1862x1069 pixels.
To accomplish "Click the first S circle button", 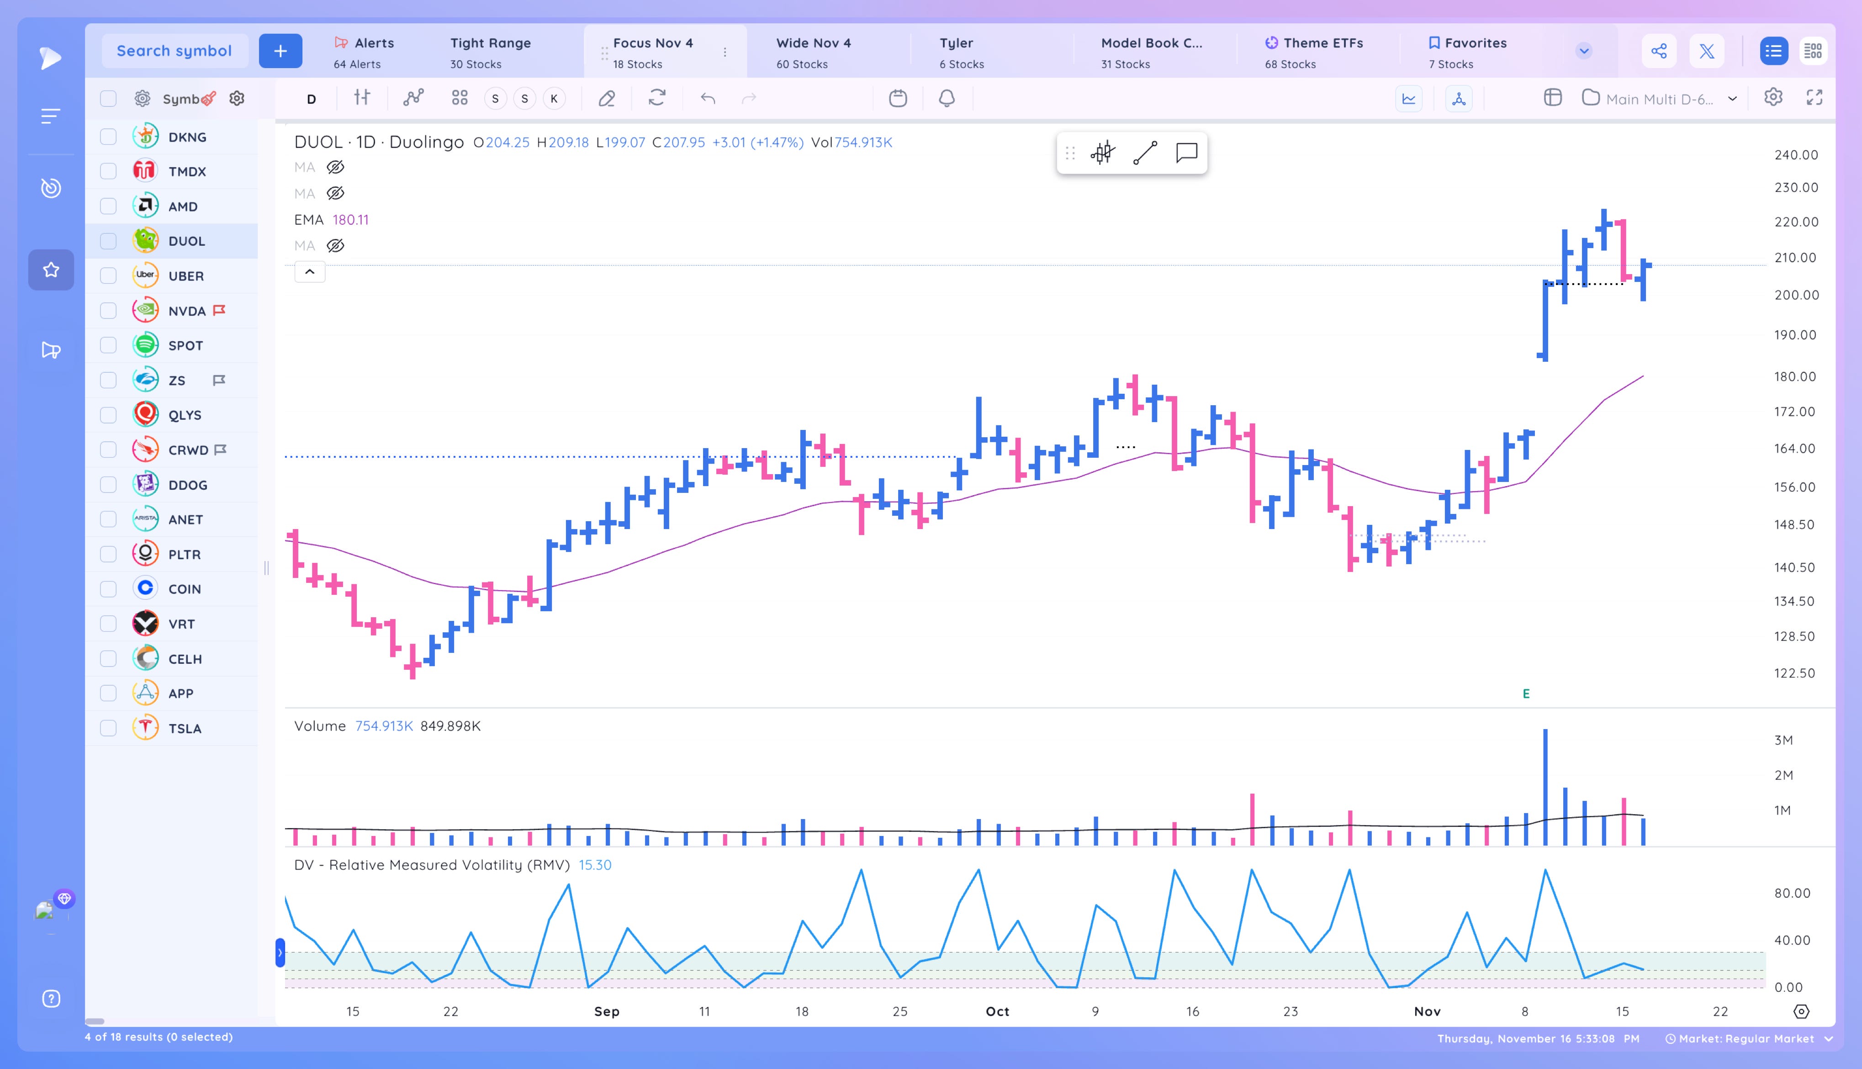I will coord(495,98).
